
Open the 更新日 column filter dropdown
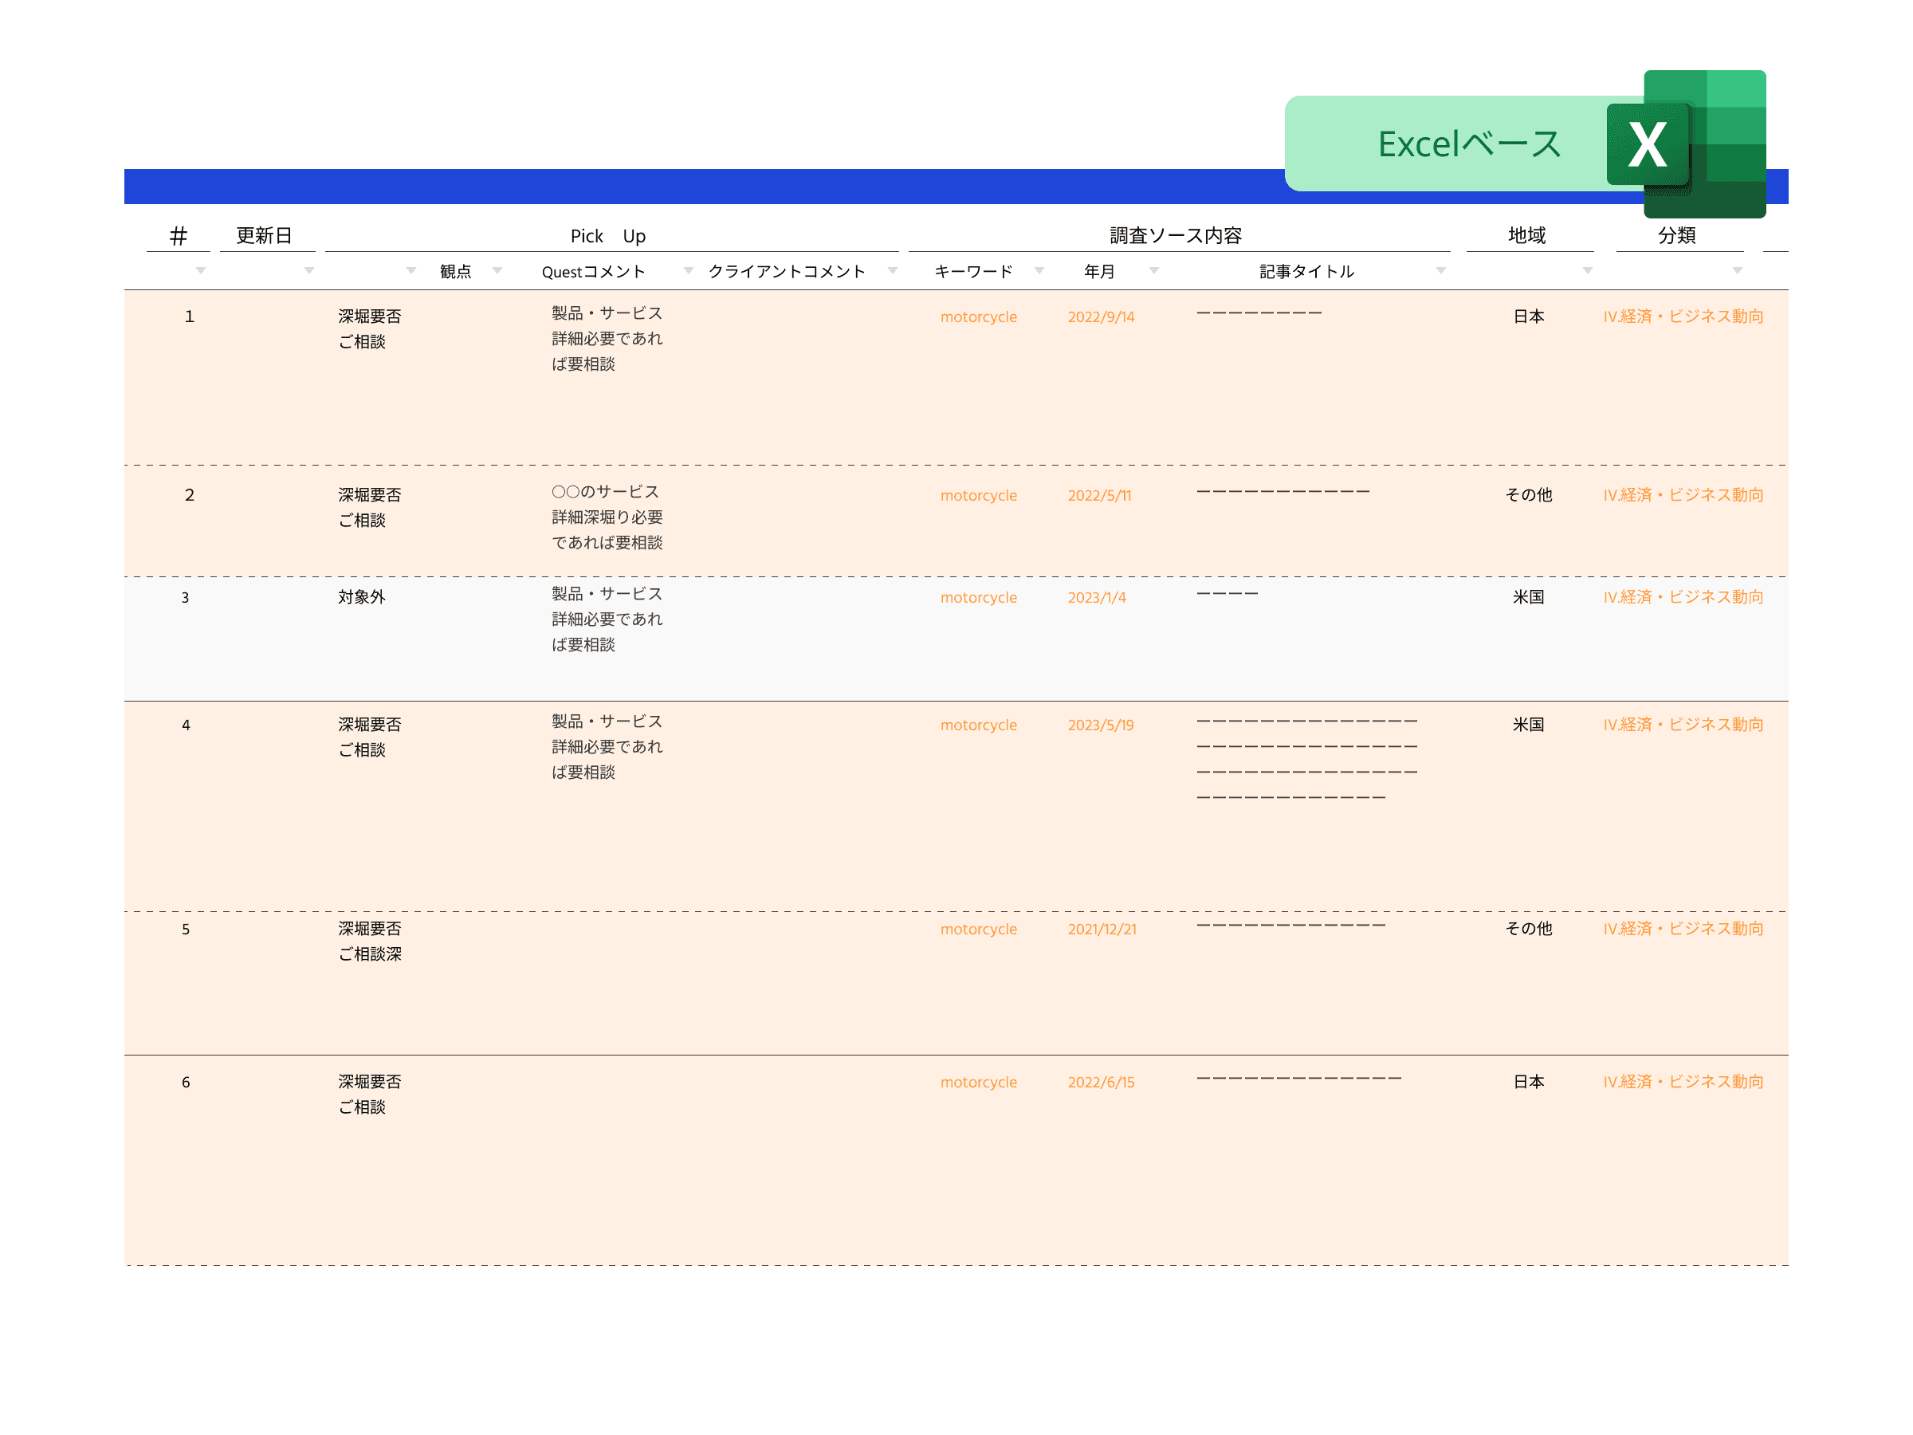(x=308, y=271)
